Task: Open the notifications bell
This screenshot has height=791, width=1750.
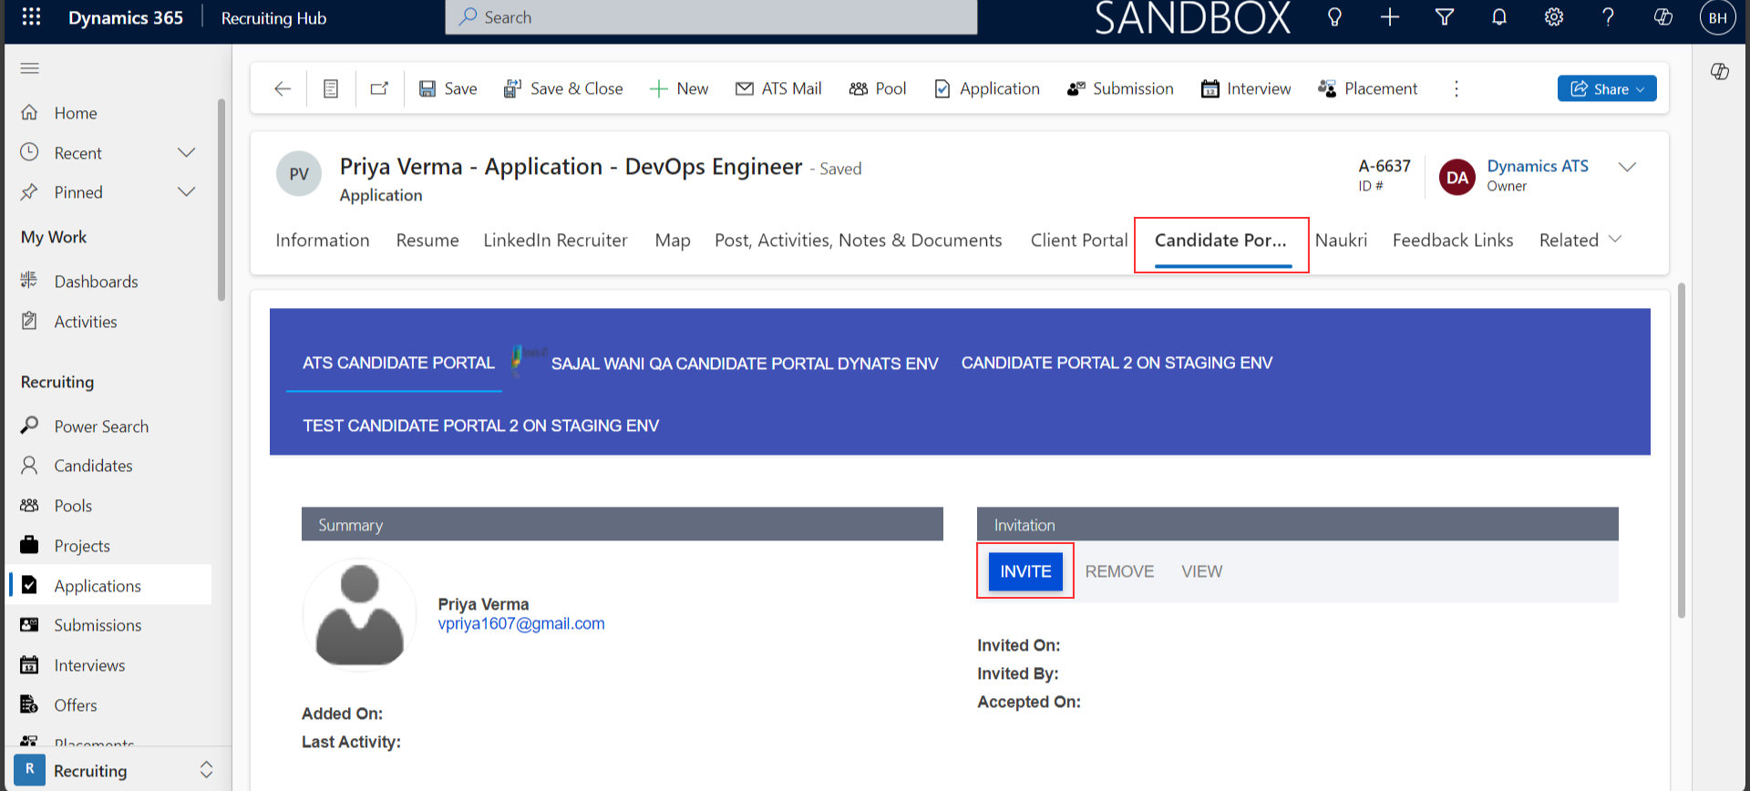Action: (x=1498, y=17)
